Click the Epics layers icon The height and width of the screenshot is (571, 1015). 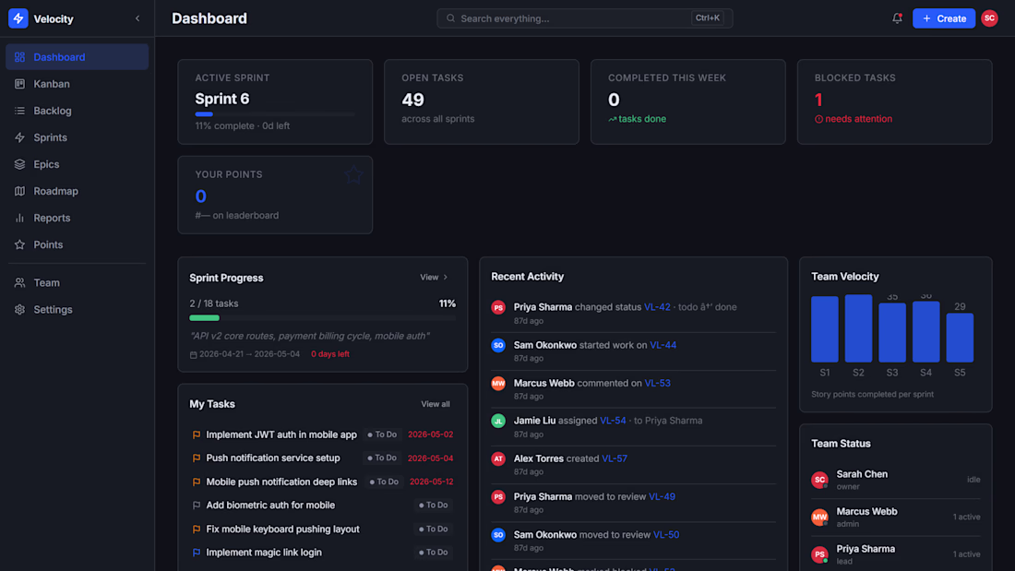click(20, 164)
